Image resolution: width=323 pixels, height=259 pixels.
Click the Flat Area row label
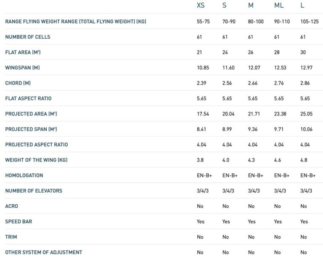pyautogui.click(x=23, y=53)
